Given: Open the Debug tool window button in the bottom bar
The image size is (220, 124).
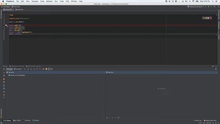Looking at the screenshot, I should [x=7, y=121].
